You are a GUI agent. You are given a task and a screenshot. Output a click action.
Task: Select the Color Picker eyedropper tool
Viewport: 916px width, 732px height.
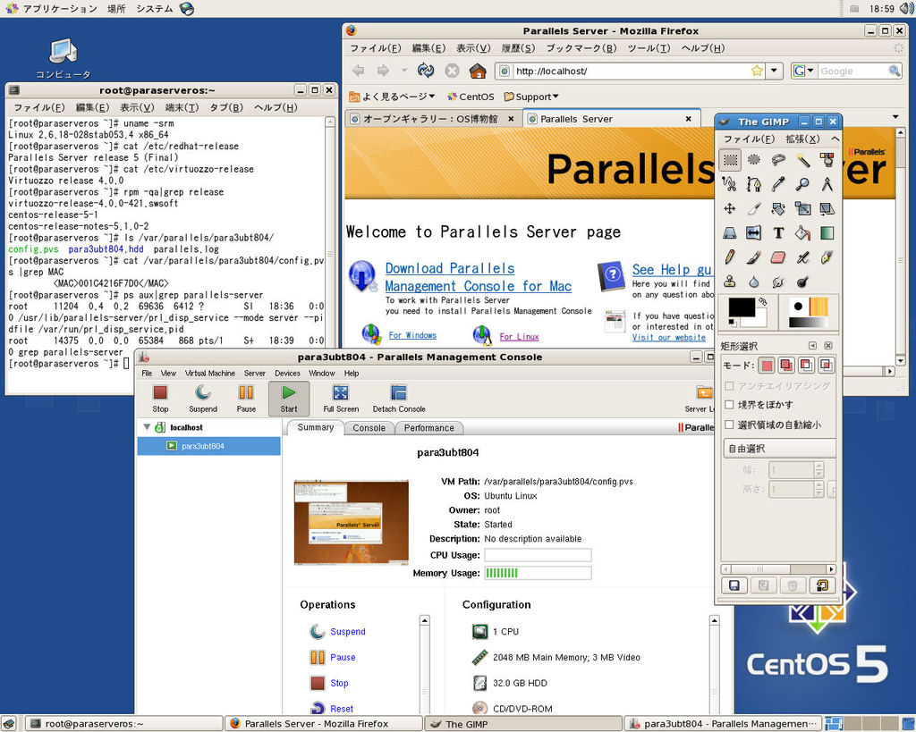pyautogui.click(x=778, y=184)
